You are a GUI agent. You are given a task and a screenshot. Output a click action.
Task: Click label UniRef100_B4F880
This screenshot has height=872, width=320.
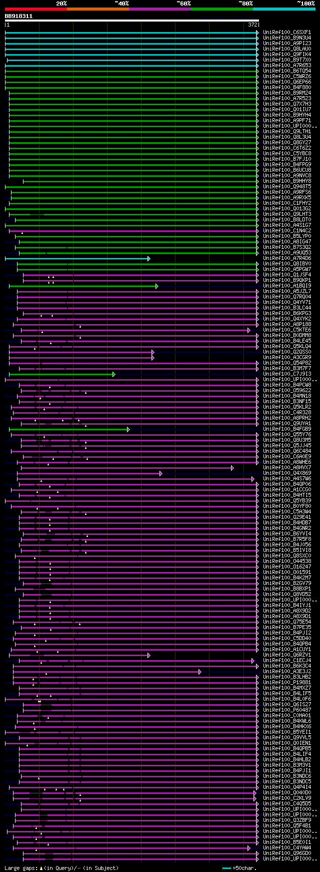pyautogui.click(x=287, y=88)
